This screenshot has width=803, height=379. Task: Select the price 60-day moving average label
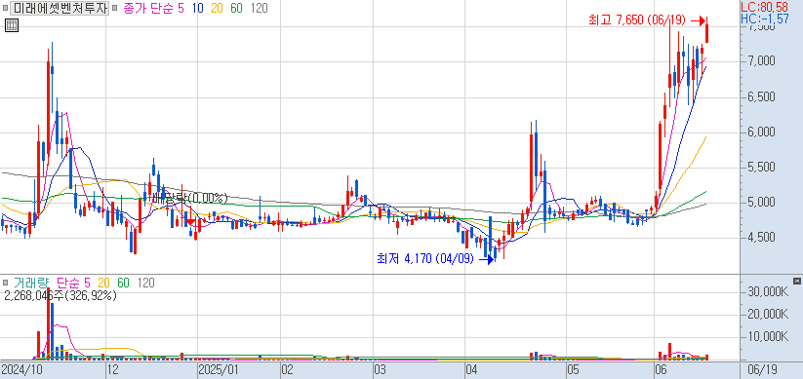[237, 8]
